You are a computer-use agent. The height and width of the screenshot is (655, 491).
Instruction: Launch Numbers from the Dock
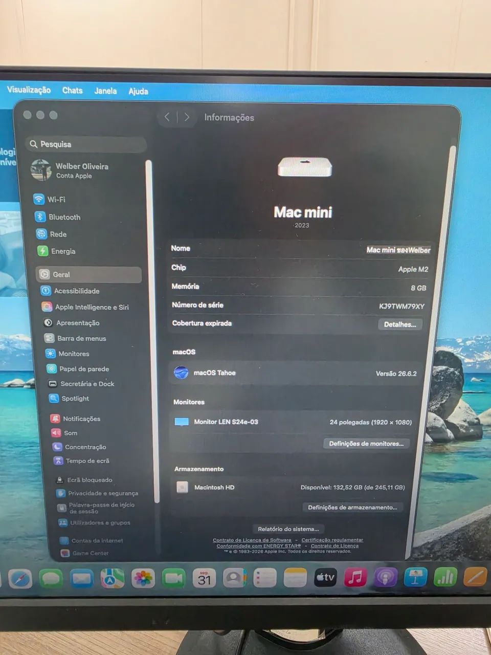[x=445, y=577]
